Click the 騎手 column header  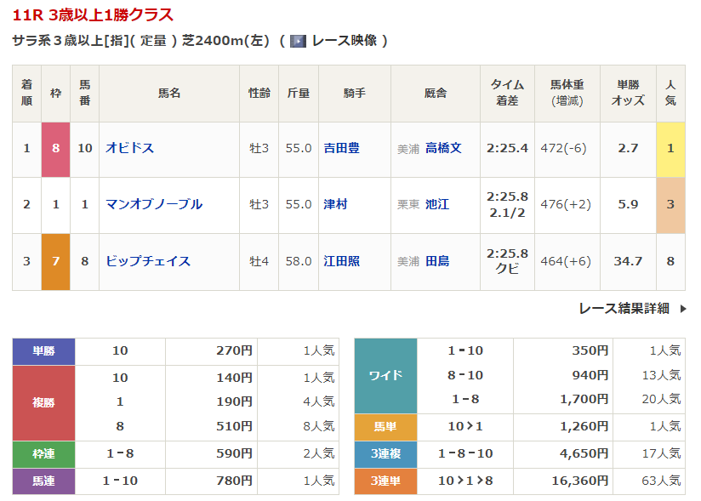point(355,93)
